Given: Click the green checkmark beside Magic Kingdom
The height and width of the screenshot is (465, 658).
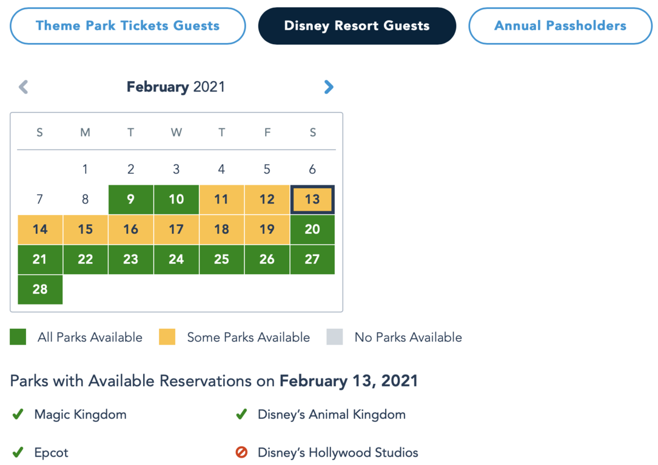Looking at the screenshot, I should (x=18, y=415).
